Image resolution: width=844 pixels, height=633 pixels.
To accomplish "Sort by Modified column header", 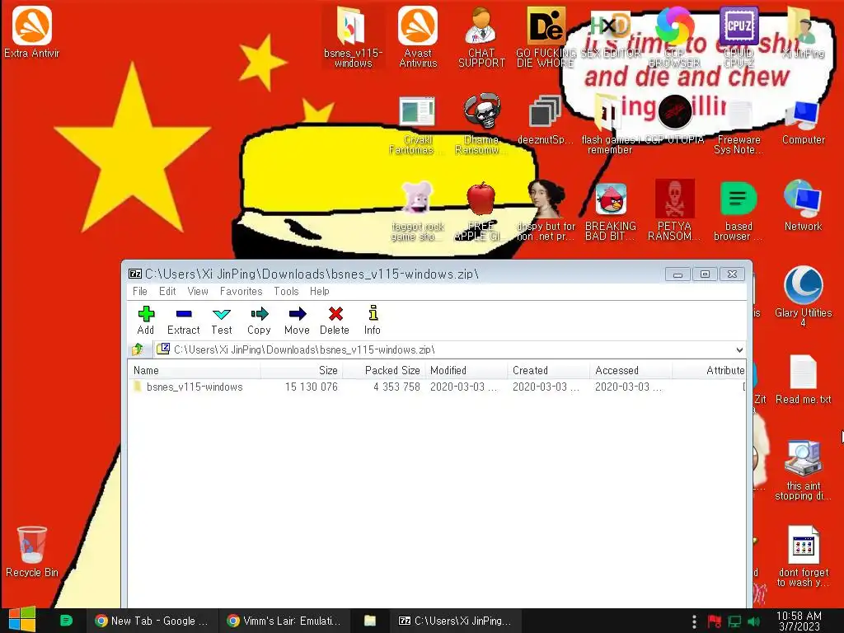I will click(x=467, y=370).
